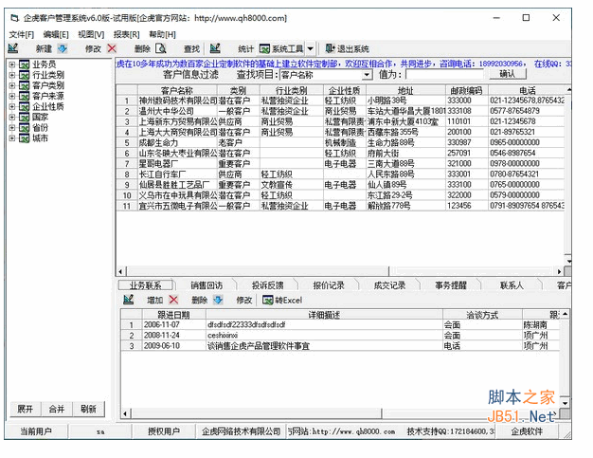The width and height of the screenshot is (593, 458).
Task: Click the 展开 (Expand) button below tree
Action: click(x=26, y=409)
